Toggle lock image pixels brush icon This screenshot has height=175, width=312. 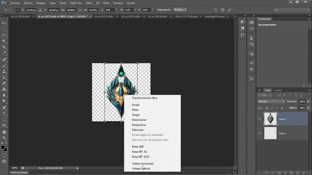pyautogui.click(x=272, y=108)
